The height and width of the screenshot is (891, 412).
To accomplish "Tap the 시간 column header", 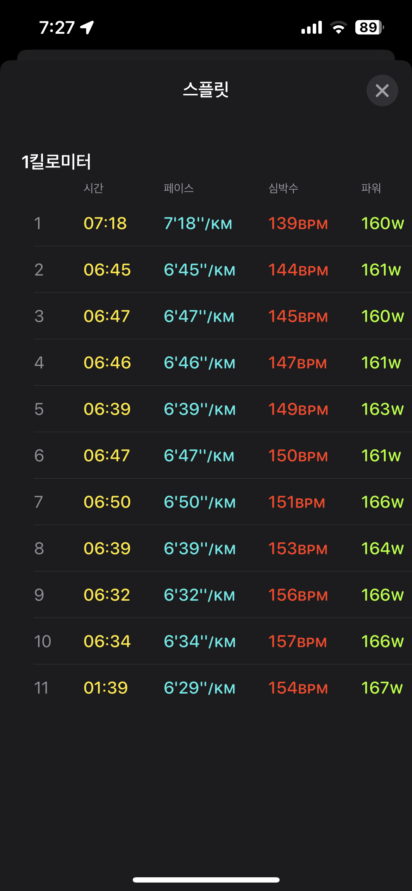I will tap(93, 188).
